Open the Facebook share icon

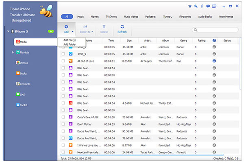pos(202,6)
